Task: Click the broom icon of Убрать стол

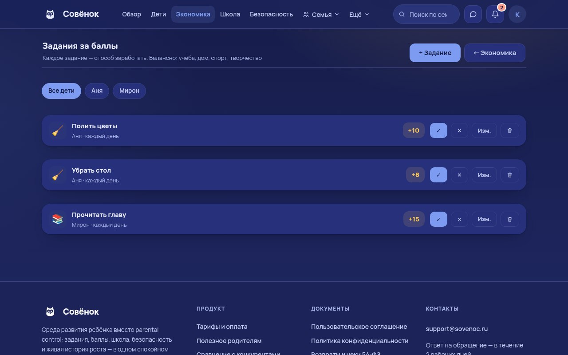Action: 58,175
